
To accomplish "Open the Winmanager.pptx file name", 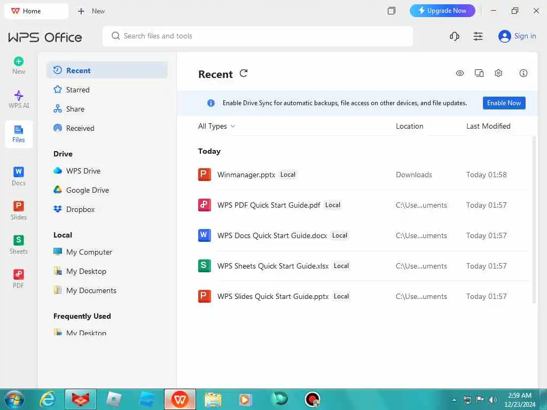I will 246,175.
